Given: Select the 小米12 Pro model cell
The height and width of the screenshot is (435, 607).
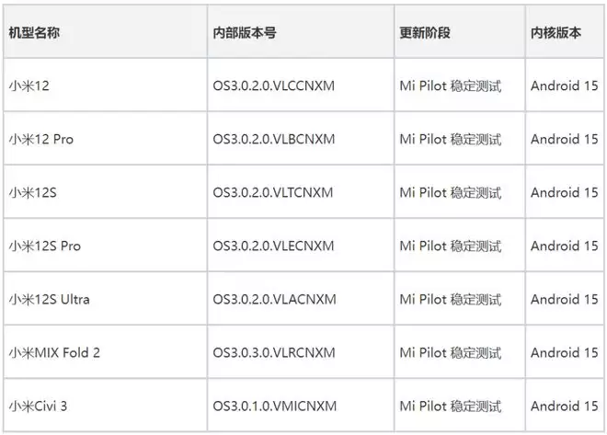Looking at the screenshot, I should click(x=40, y=140).
